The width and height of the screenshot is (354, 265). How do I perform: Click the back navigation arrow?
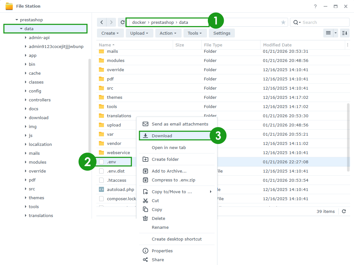tap(101, 22)
